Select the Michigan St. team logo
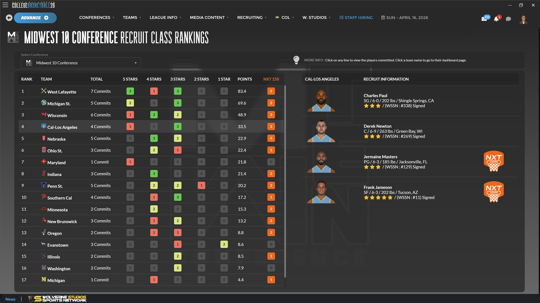The width and height of the screenshot is (540, 303). click(x=43, y=103)
